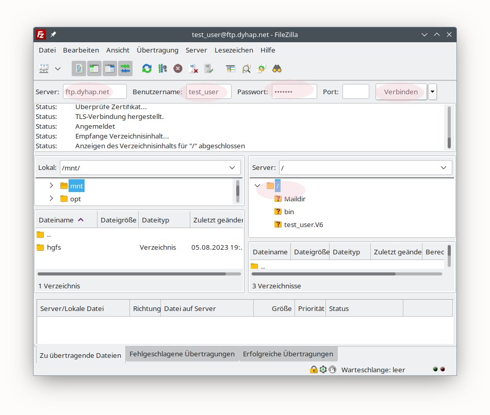Click the disconnect from server icon

(193, 68)
